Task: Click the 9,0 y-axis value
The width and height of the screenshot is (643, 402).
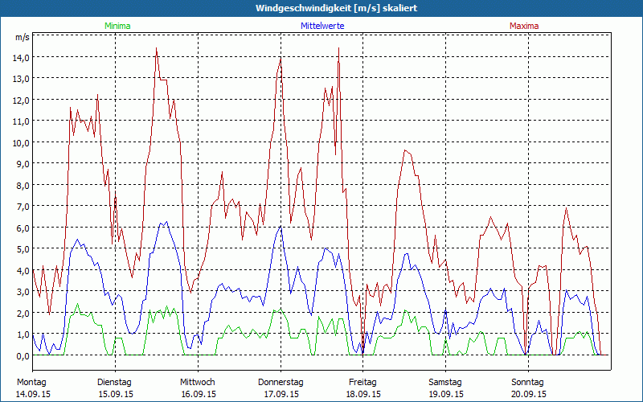Action: click(24, 164)
